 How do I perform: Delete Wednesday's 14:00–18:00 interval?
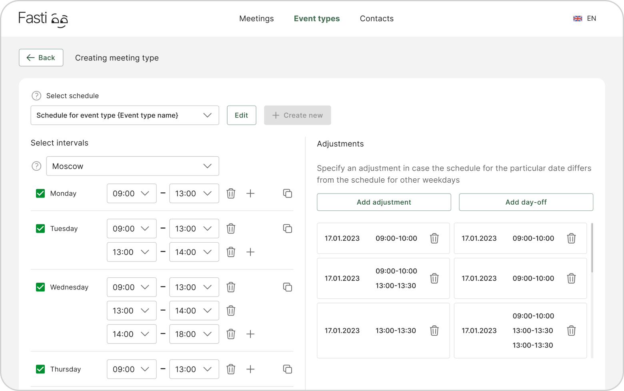pos(231,334)
